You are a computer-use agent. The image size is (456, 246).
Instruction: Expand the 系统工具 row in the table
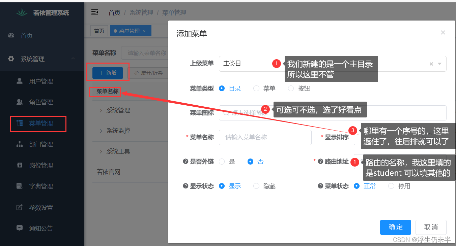(101, 151)
